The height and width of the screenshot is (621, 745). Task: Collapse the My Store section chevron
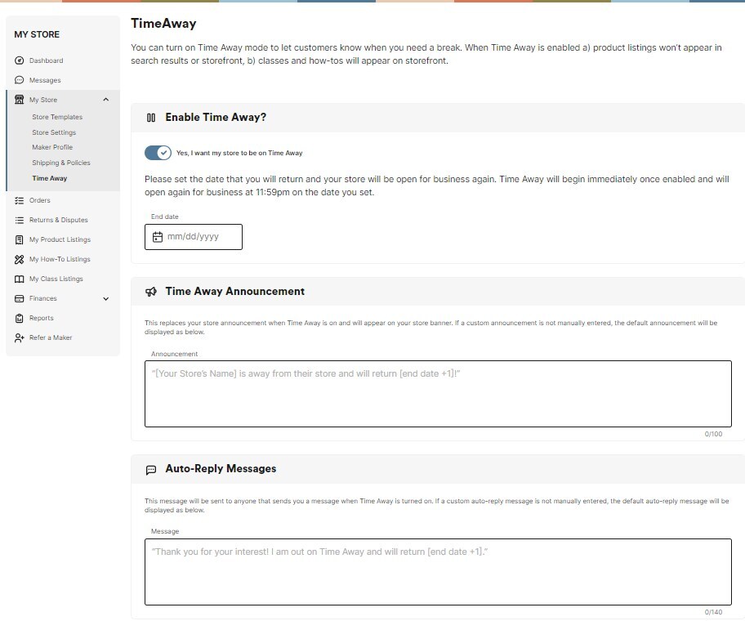point(105,99)
